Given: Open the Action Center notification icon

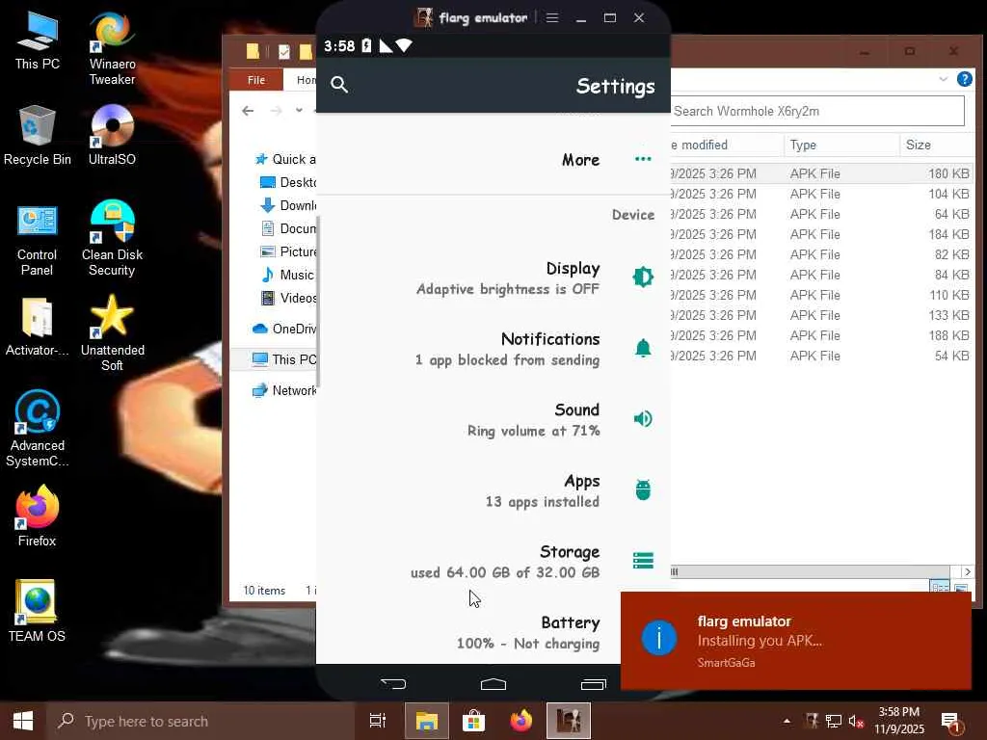Looking at the screenshot, I should (x=950, y=721).
